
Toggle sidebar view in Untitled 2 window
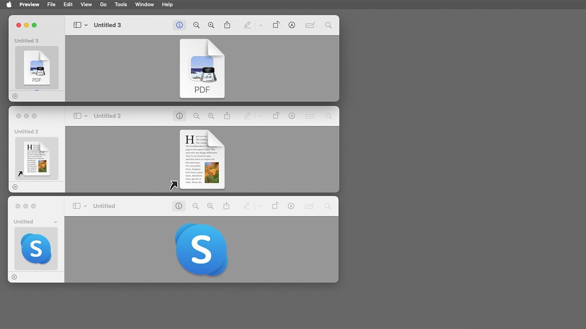click(x=77, y=116)
